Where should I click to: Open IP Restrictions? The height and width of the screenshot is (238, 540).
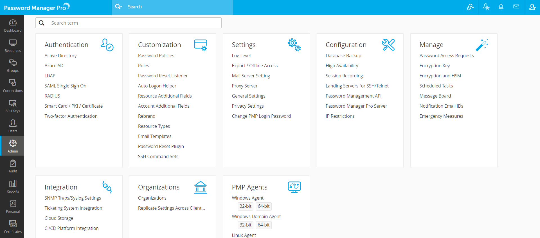click(340, 116)
